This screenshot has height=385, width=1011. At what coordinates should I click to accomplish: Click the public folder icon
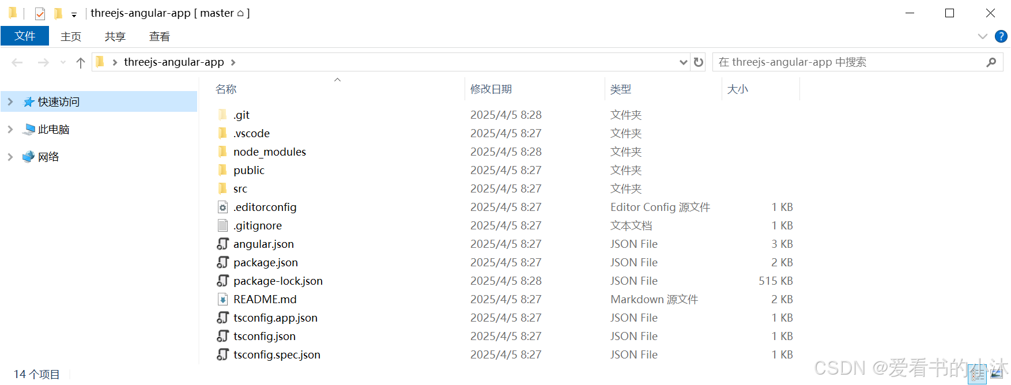222,170
